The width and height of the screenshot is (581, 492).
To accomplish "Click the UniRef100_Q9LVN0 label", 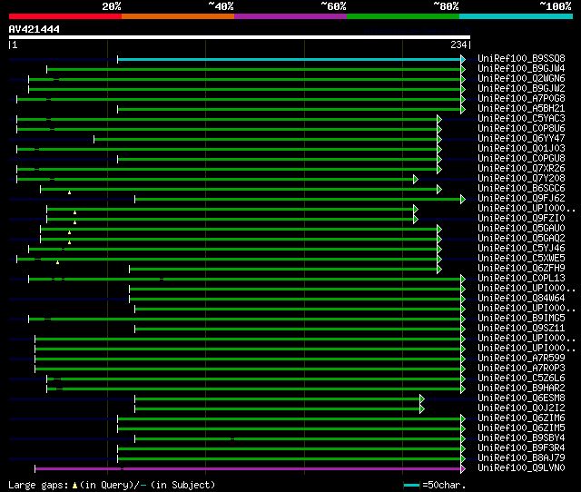I will coord(521,468).
